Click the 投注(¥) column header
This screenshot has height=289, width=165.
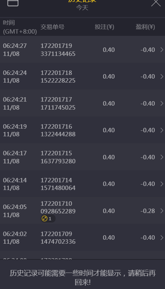coord(105,27)
